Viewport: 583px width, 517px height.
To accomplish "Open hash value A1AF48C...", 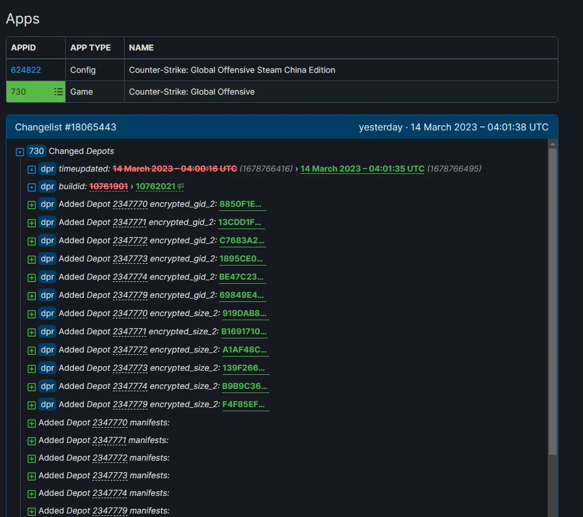I will click(244, 350).
